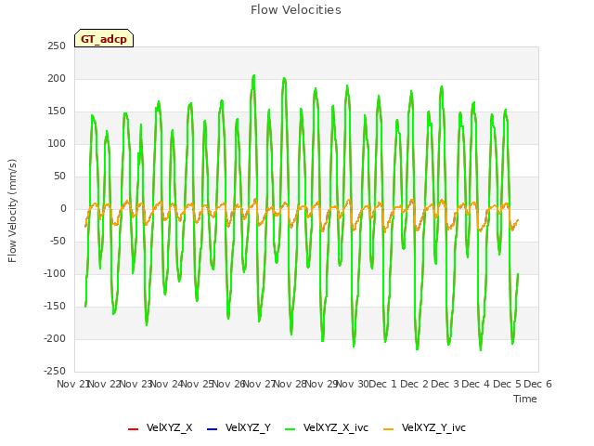Click the 50 y-axis tick label

pyautogui.click(x=59, y=177)
